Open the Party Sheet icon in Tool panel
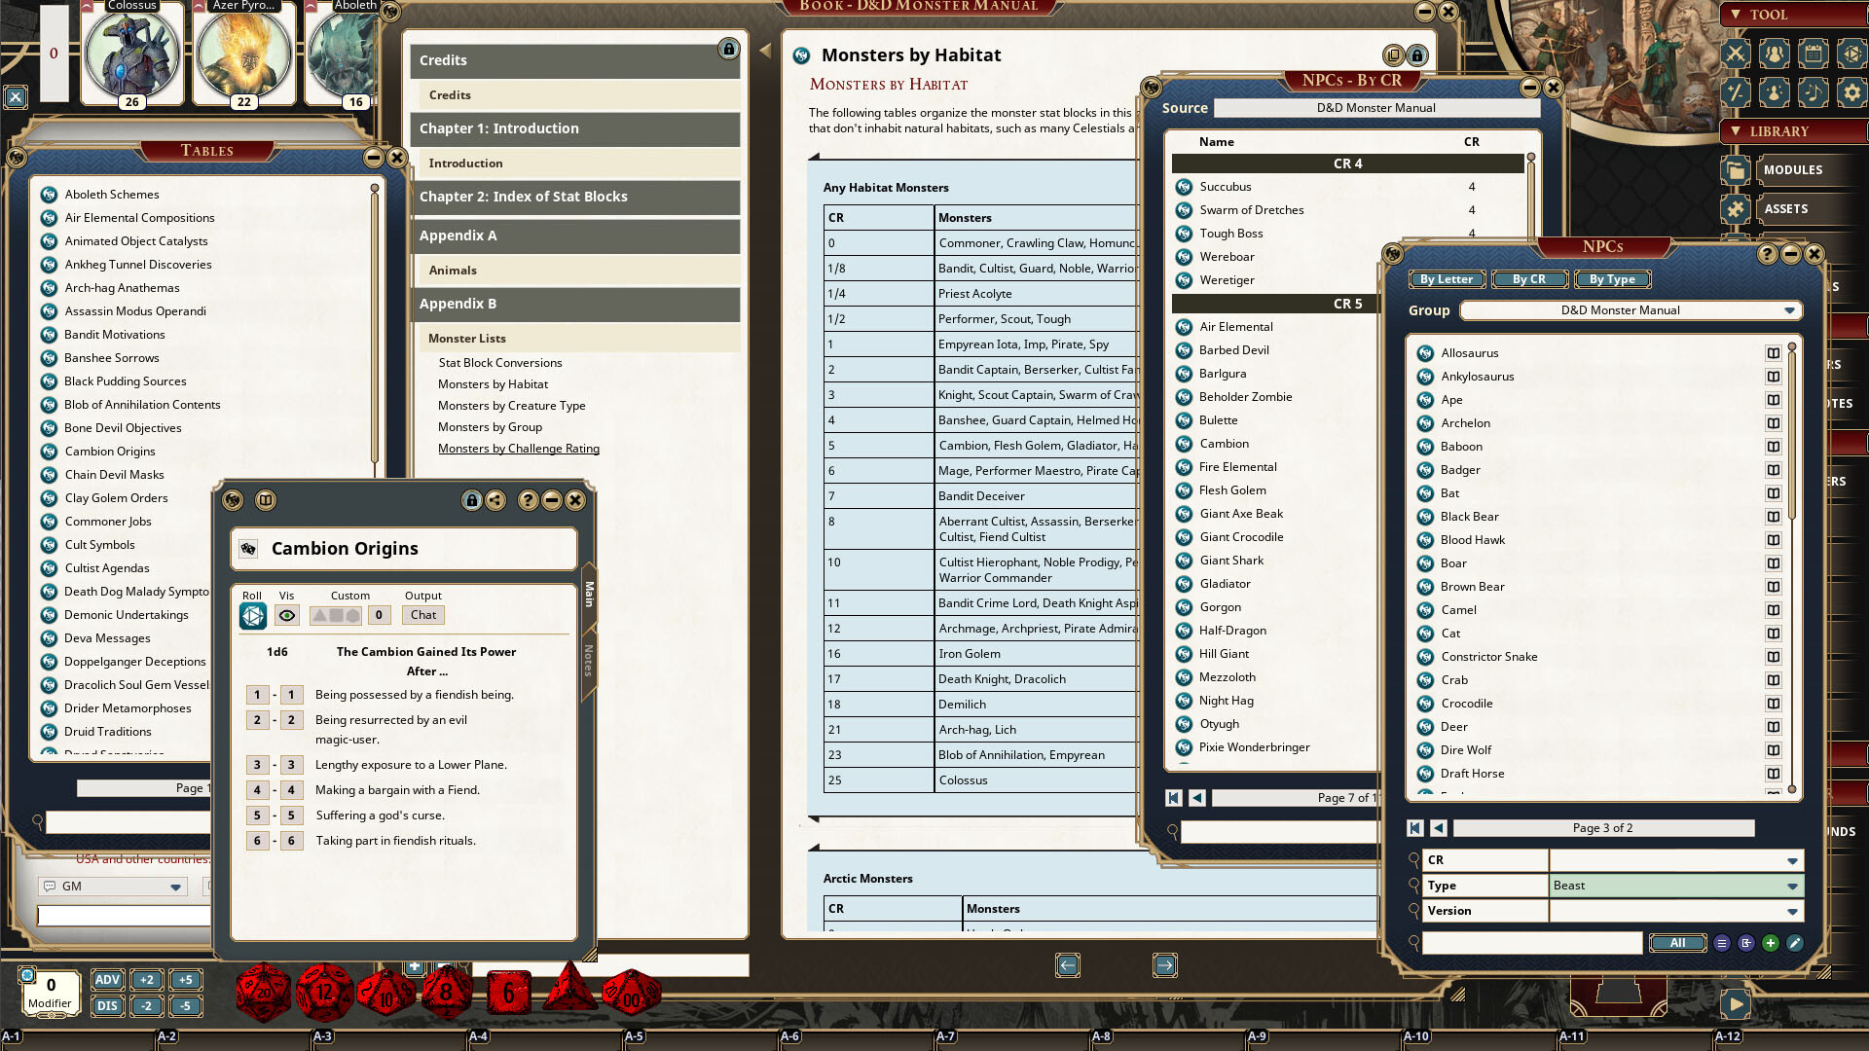Viewport: 1869px width, 1051px height. point(1775,54)
